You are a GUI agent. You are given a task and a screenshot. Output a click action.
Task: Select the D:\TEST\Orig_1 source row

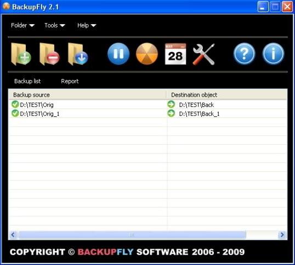[x=39, y=114]
